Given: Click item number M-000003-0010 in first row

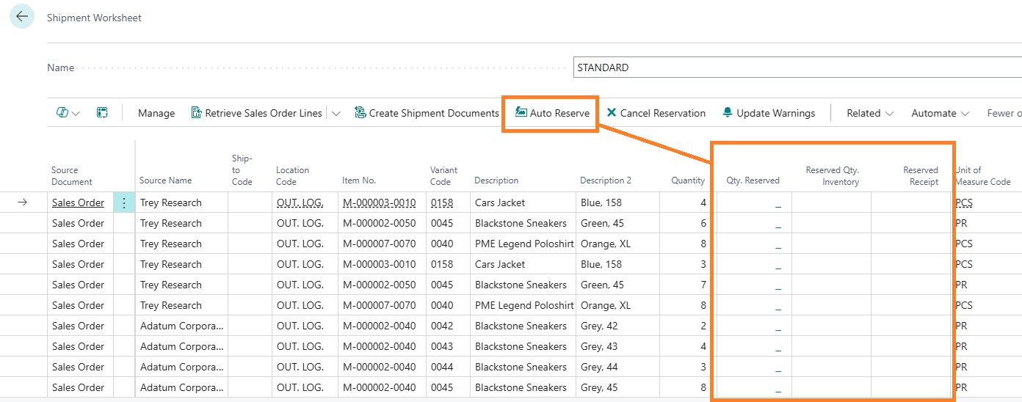Looking at the screenshot, I should 379,202.
